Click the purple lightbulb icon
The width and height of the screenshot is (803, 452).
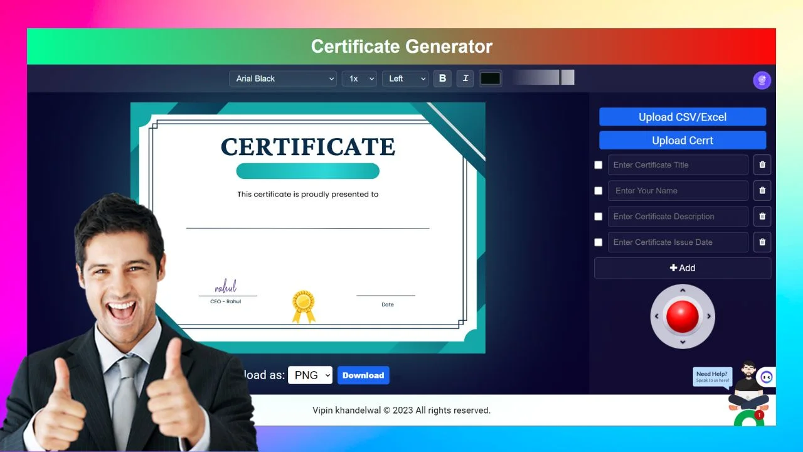point(762,80)
